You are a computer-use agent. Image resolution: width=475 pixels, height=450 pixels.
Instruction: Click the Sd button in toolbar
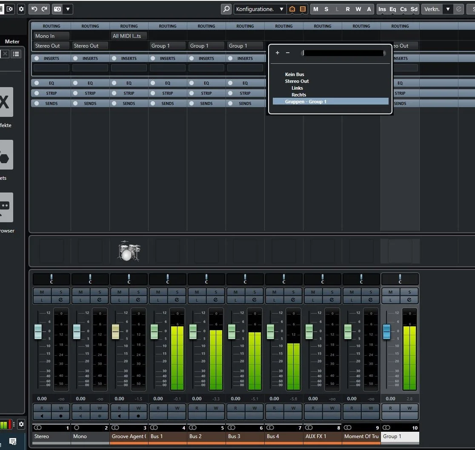(x=414, y=9)
